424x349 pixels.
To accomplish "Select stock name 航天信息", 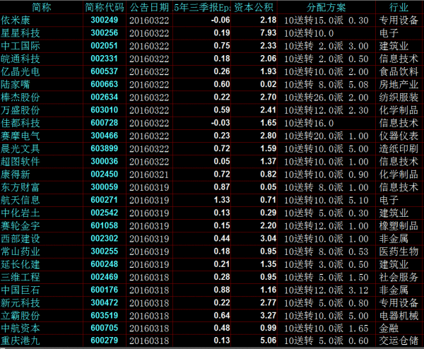I will click(x=20, y=200).
